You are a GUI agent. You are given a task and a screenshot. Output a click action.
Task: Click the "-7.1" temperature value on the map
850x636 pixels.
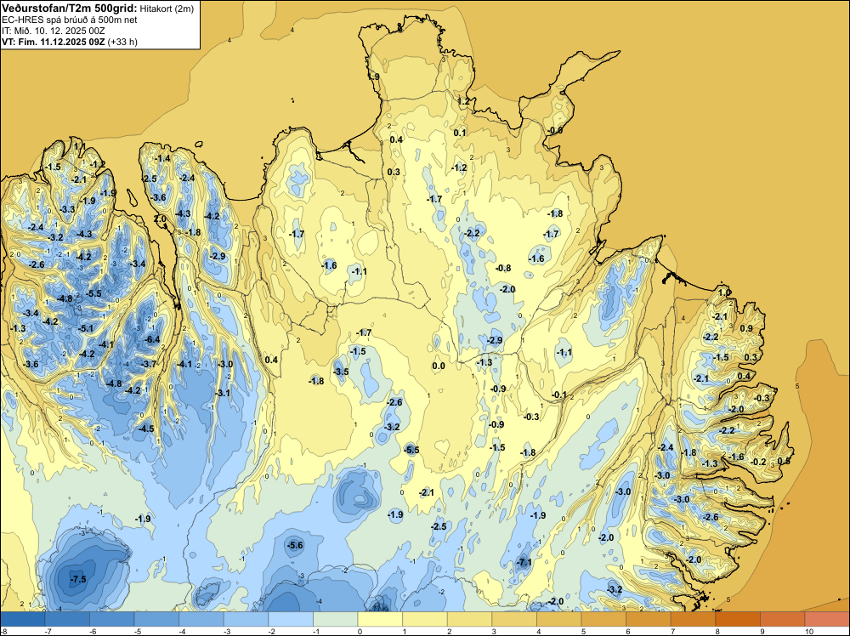tap(524, 563)
